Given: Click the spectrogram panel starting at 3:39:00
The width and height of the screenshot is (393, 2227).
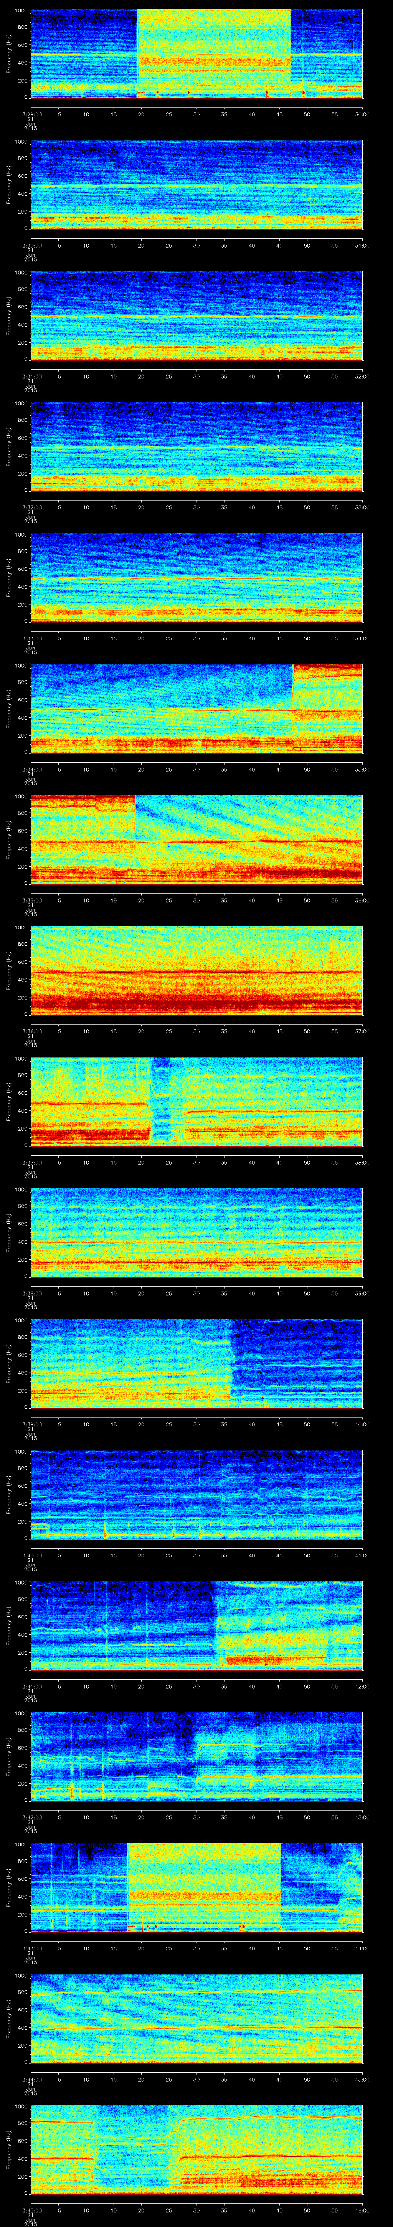Looking at the screenshot, I should (196, 1364).
